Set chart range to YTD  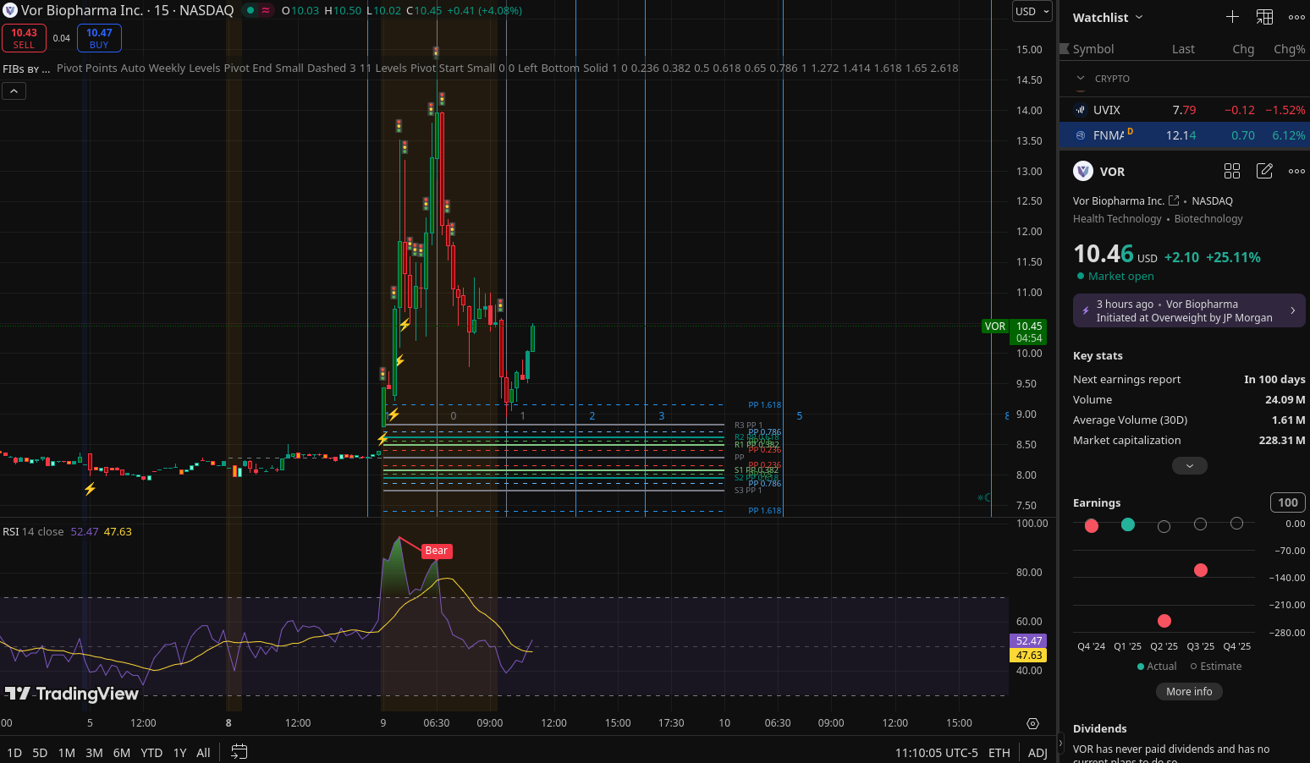(151, 753)
